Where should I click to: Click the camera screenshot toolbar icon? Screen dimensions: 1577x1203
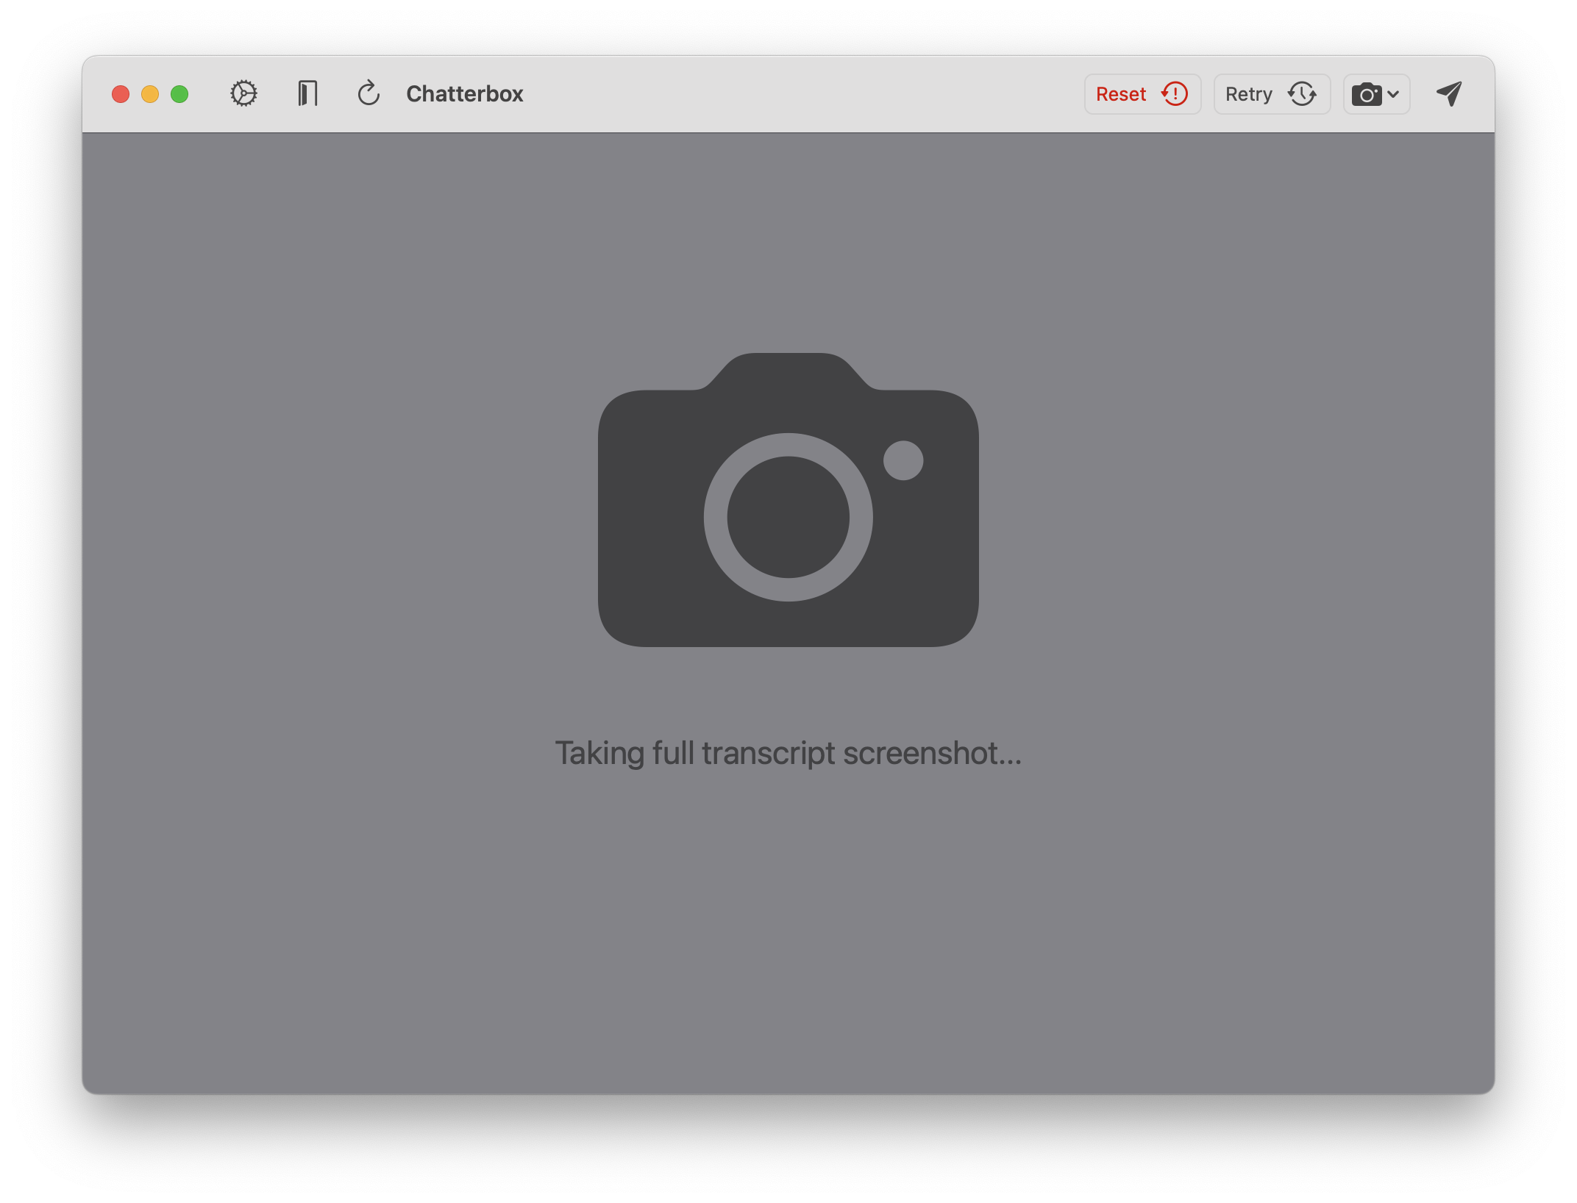pos(1367,94)
